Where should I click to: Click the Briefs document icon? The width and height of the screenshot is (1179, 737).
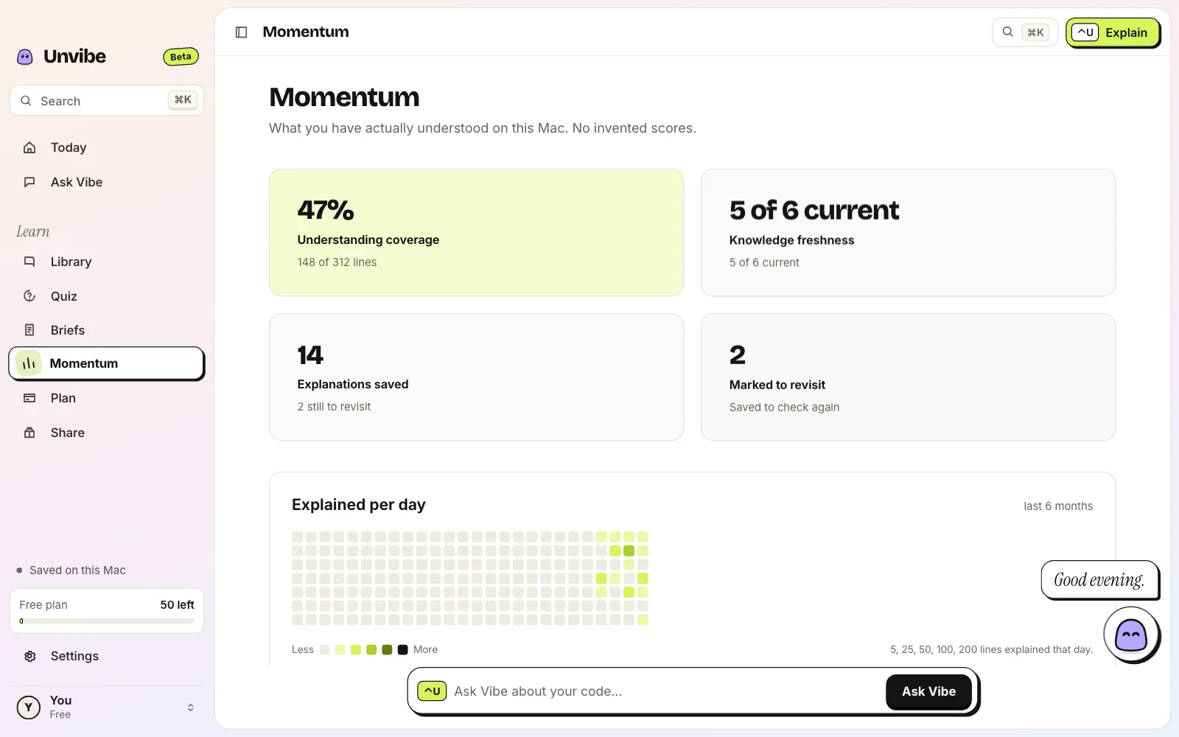29,330
